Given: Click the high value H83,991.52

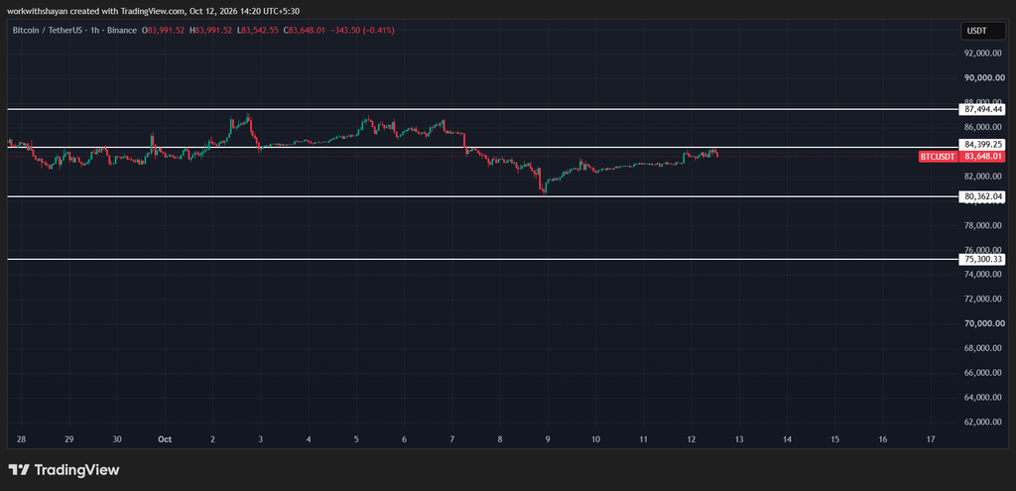Looking at the screenshot, I should pyautogui.click(x=210, y=31).
